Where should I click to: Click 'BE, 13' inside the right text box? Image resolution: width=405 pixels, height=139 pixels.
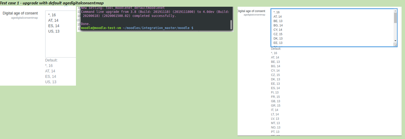(x=278, y=21)
